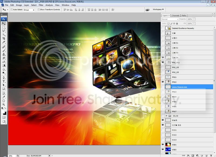The image size is (216, 157).
Task: Expand the 모니터 layer group
Action: [x=167, y=116]
